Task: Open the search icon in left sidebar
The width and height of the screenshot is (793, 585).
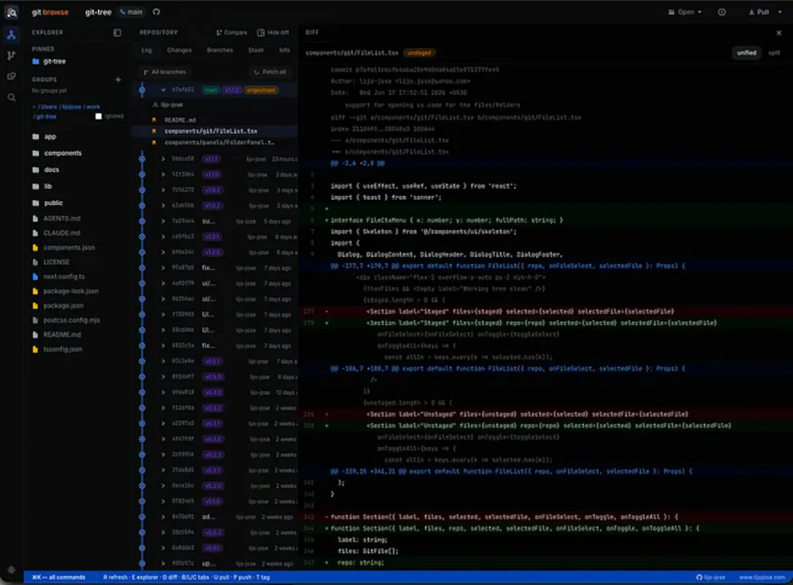Action: click(x=11, y=98)
